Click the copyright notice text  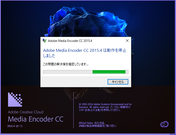(105, 107)
